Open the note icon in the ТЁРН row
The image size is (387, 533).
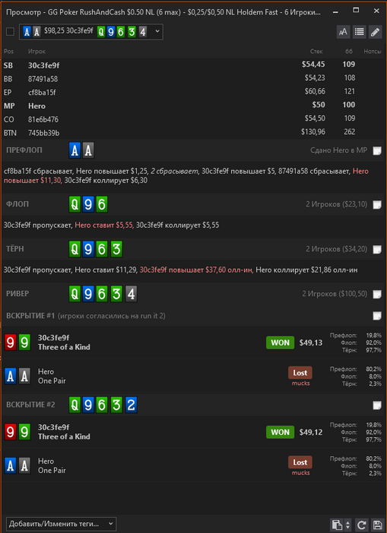coord(377,250)
